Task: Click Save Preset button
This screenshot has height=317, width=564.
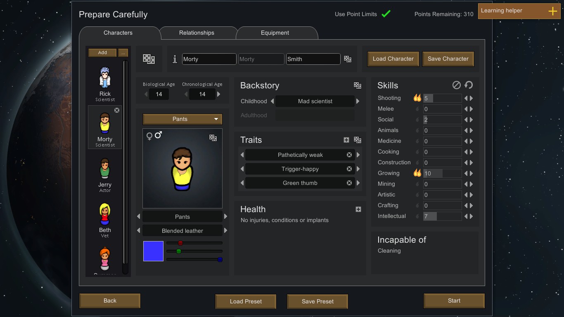Action: [318, 301]
